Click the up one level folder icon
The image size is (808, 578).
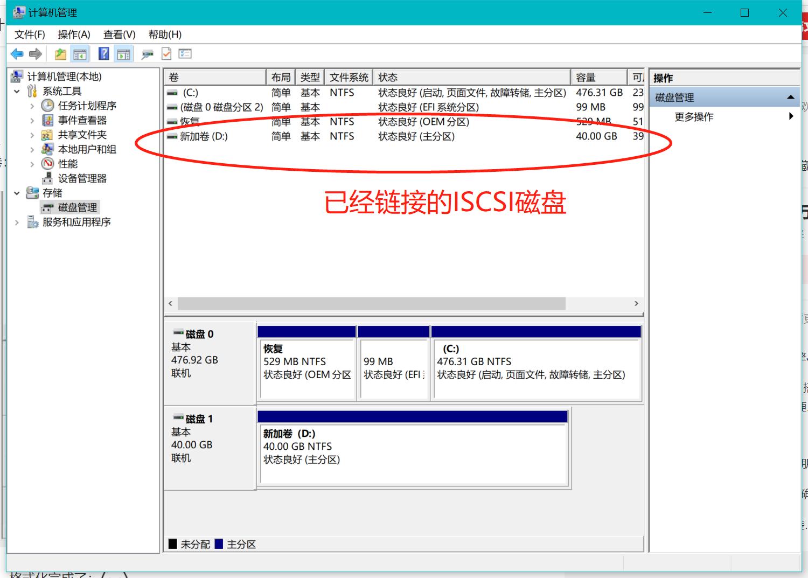[60, 54]
